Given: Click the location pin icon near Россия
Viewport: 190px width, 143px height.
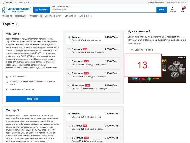Looking at the screenshot, I should coord(3,2).
